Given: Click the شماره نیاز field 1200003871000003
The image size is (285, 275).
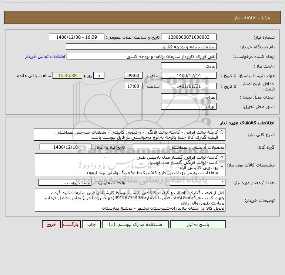Looking at the screenshot, I should [x=189, y=37].
